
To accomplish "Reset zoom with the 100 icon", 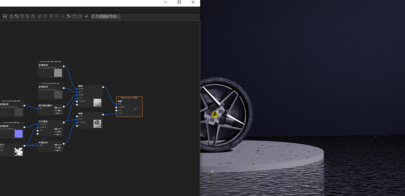I will click(x=80, y=17).
